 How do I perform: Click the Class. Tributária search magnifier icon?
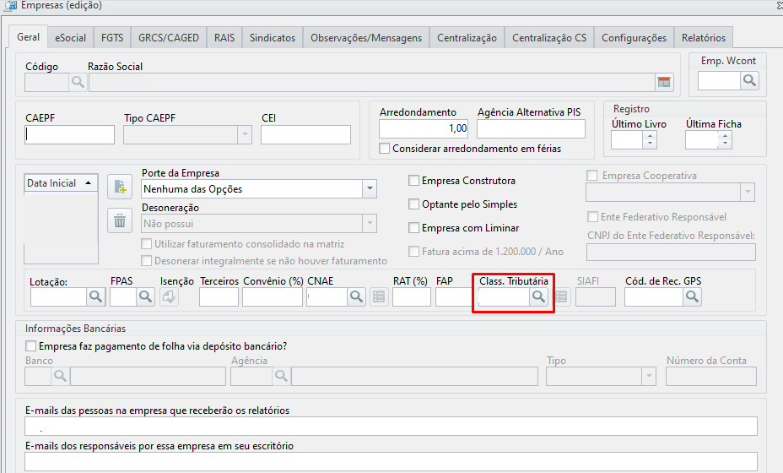tap(538, 296)
